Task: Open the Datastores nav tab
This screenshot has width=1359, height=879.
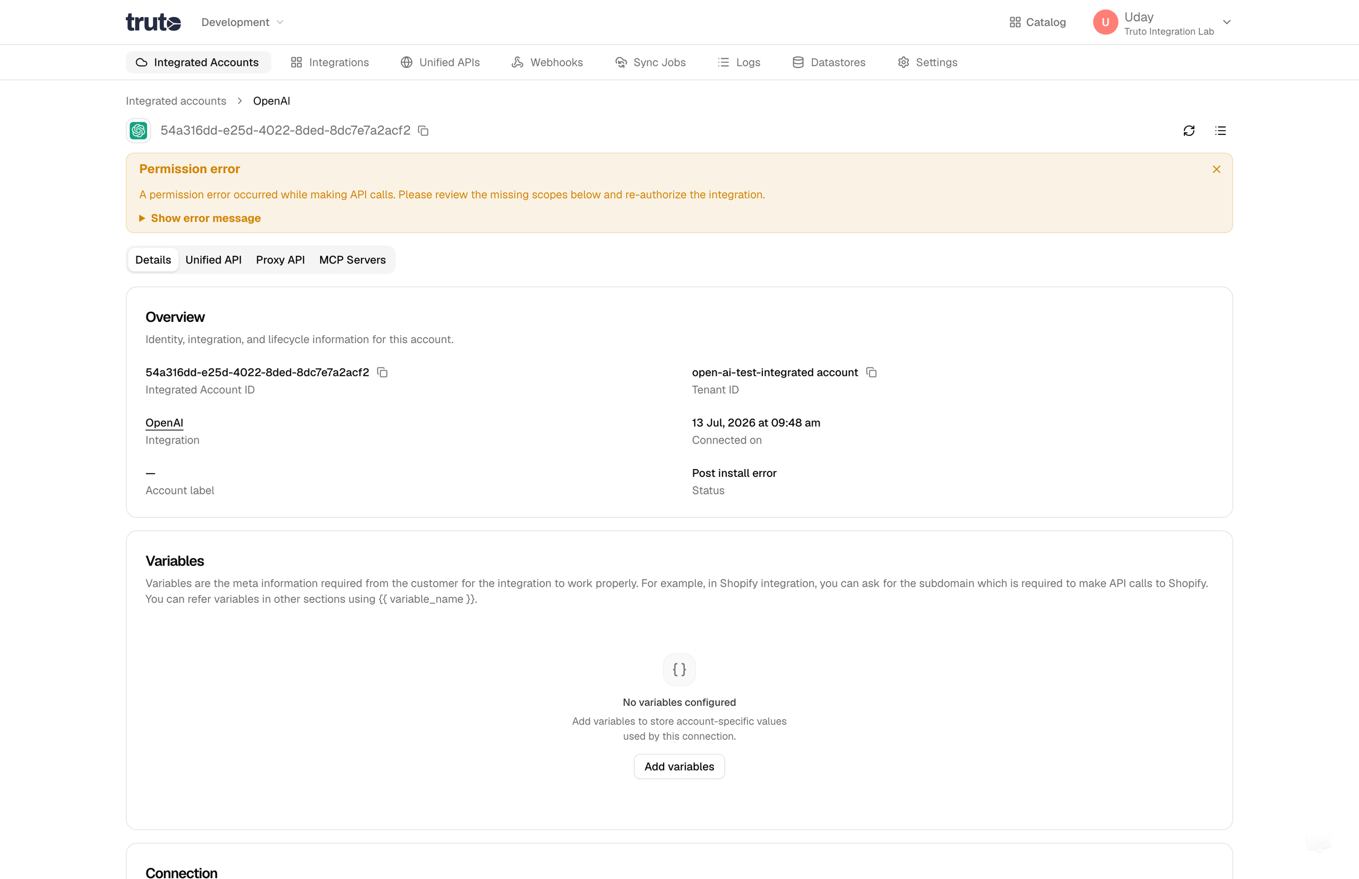Action: 829,62
